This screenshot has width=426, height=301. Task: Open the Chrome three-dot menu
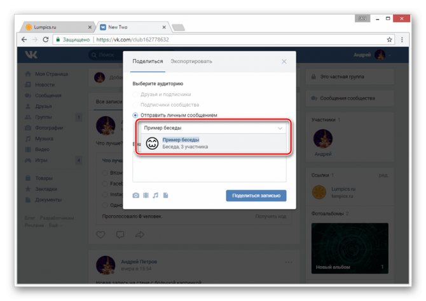(x=402, y=39)
